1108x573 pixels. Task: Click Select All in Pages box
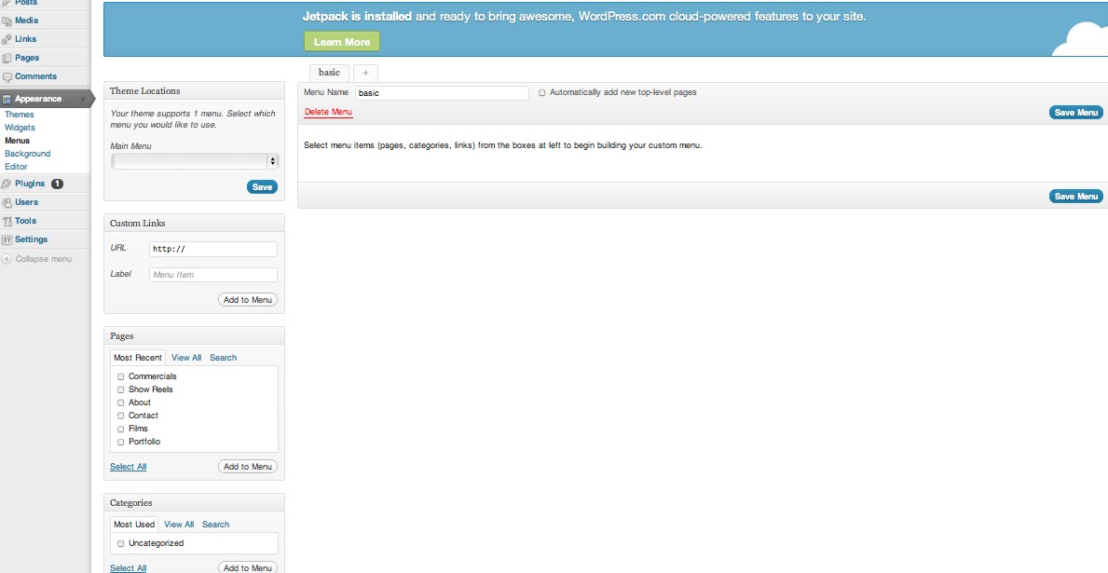(128, 466)
